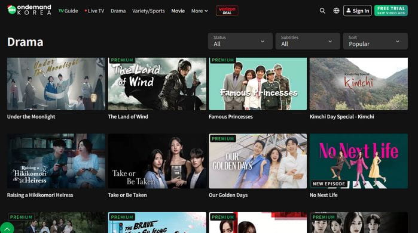Click 'Our Golden Days' title text

228,195
